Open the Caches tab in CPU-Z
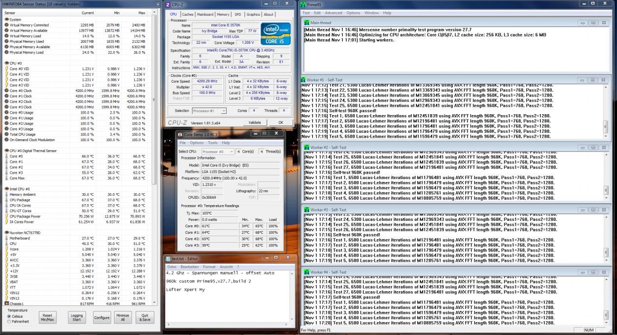617x335 pixels. (188, 15)
